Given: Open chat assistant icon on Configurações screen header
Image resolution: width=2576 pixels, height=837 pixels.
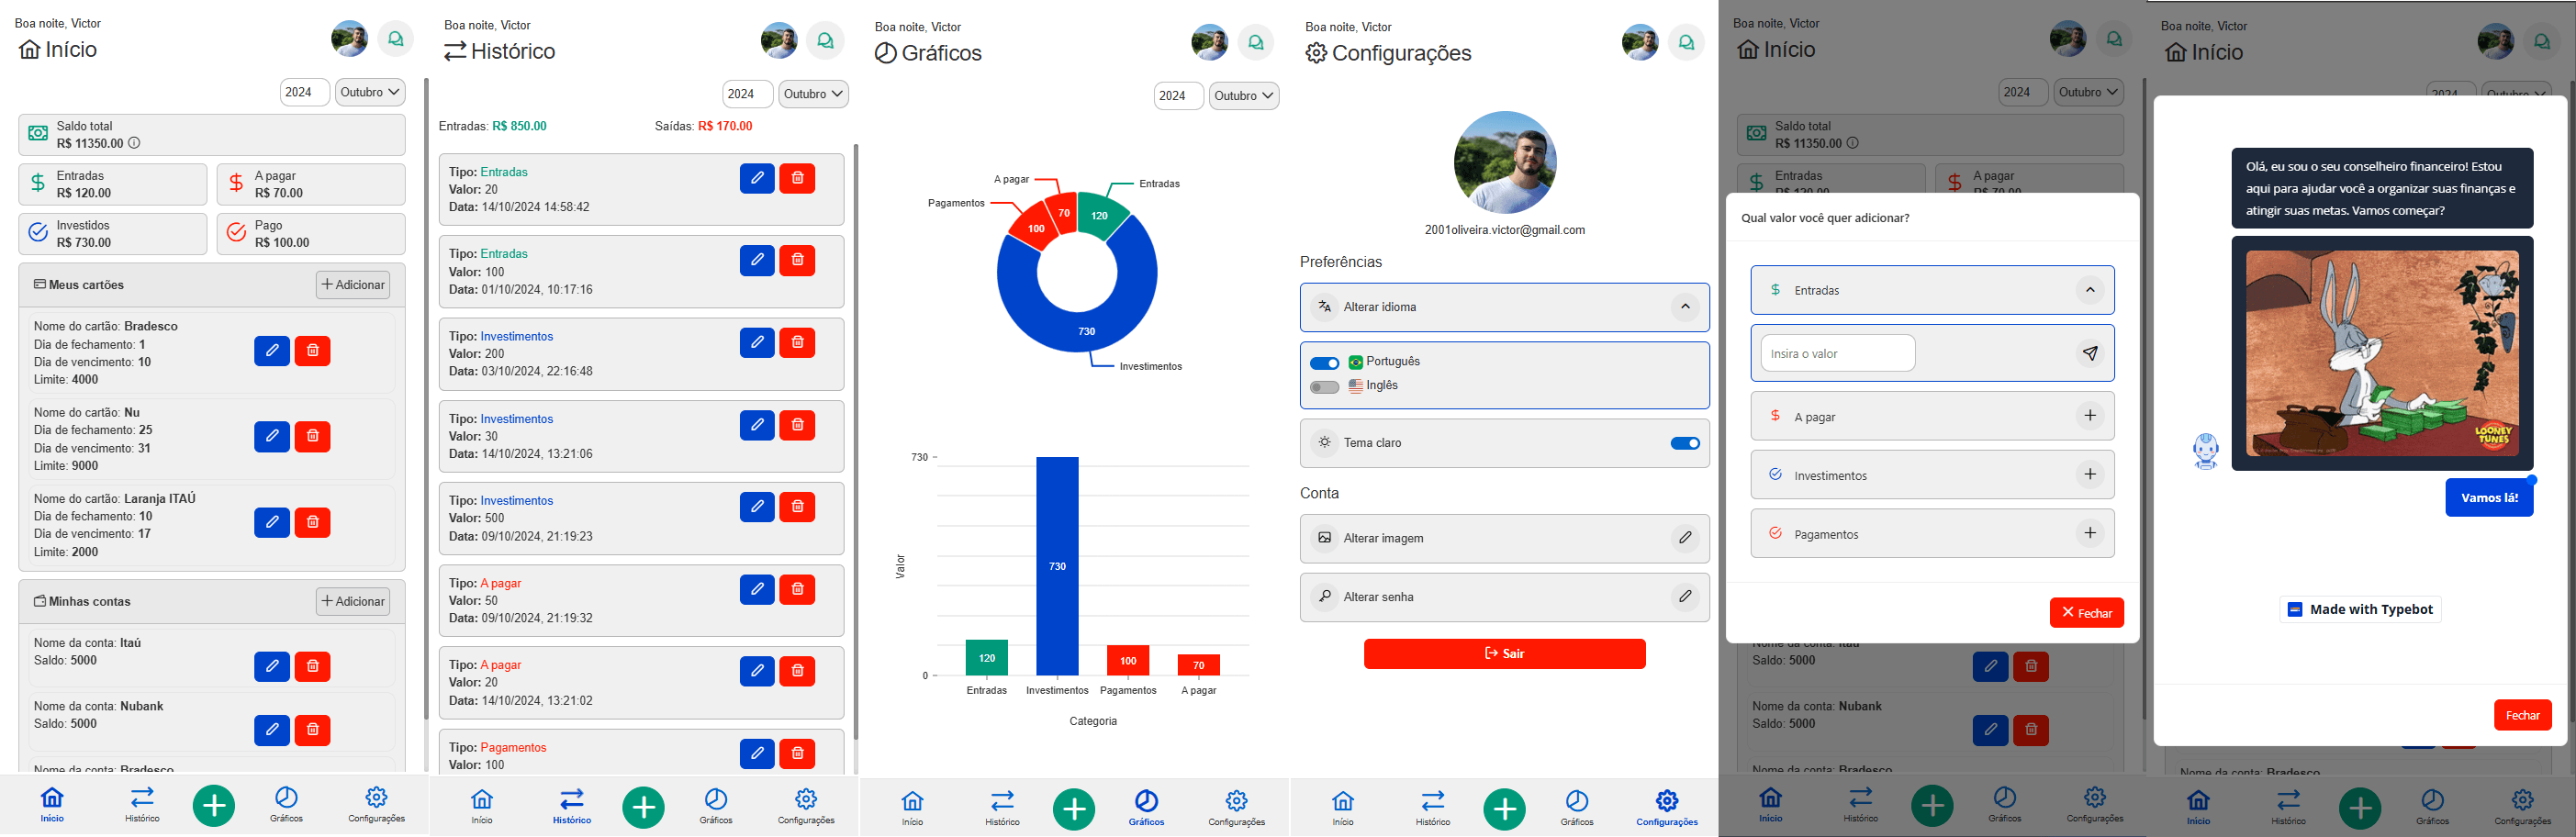Looking at the screenshot, I should point(1687,43).
